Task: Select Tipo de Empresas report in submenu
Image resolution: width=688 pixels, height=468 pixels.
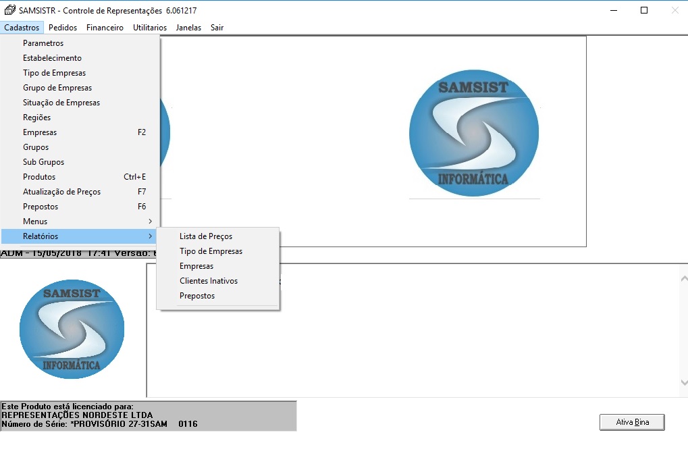Action: point(217,251)
